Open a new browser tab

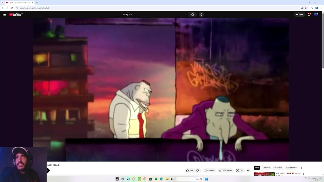click(x=37, y=3)
